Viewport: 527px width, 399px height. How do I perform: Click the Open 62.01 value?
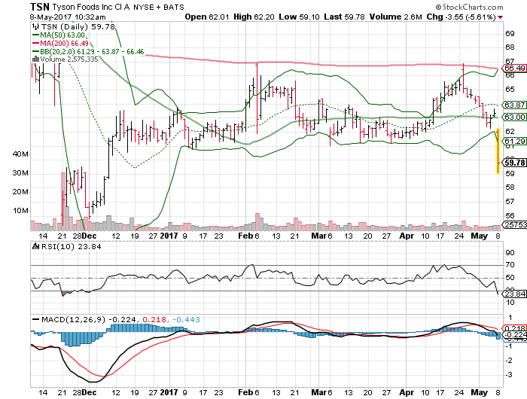tap(207, 17)
